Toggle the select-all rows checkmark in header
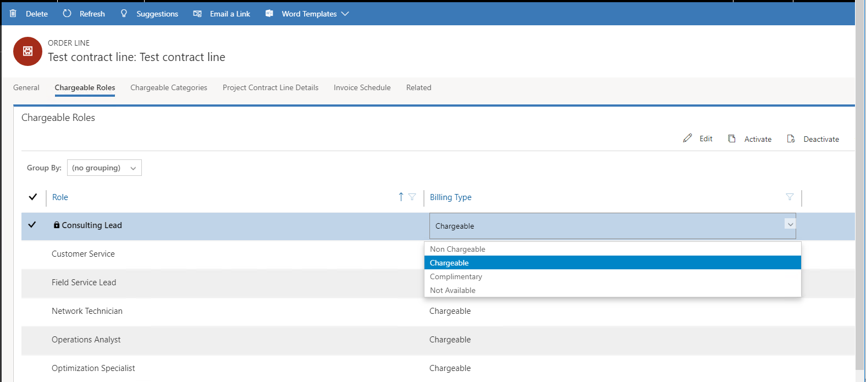 (32, 197)
